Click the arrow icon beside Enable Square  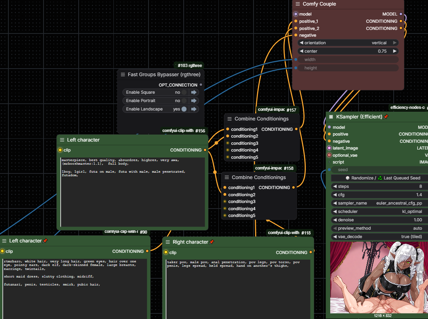coord(194,93)
